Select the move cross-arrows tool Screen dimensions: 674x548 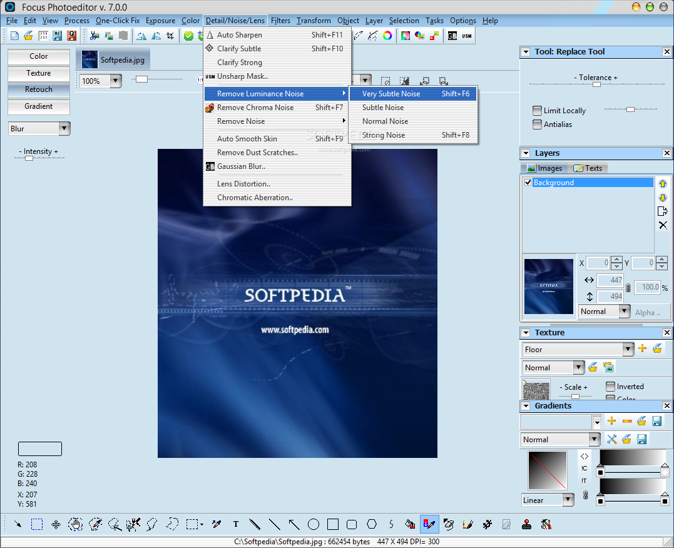[x=56, y=524]
